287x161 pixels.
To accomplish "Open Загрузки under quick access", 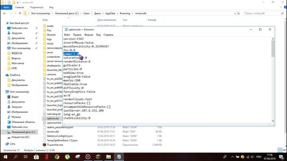I will pos(17,33).
